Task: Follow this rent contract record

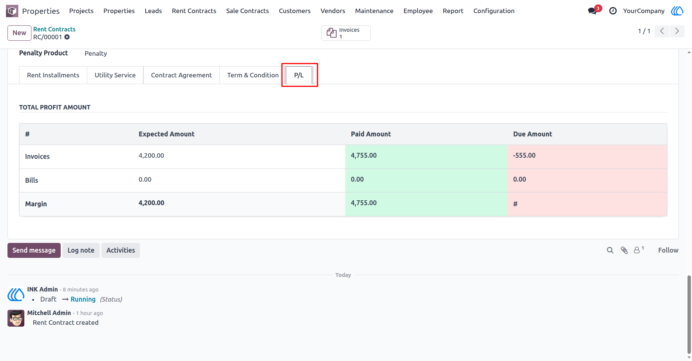Action: point(668,250)
